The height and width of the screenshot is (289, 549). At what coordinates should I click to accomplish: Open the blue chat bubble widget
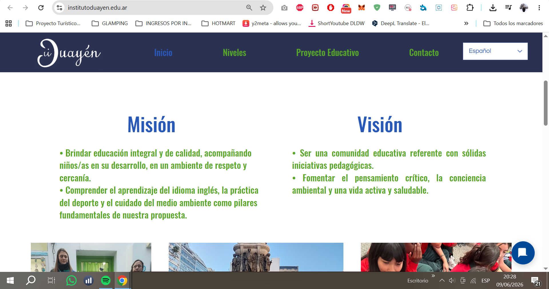click(x=523, y=253)
